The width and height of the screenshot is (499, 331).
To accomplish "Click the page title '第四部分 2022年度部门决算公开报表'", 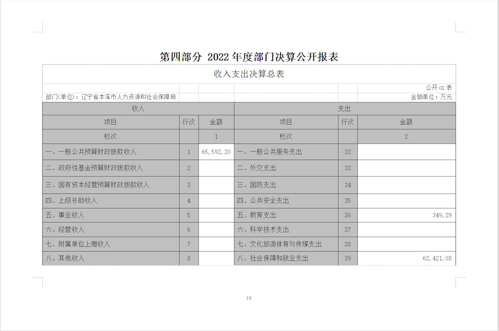I will point(249,57).
